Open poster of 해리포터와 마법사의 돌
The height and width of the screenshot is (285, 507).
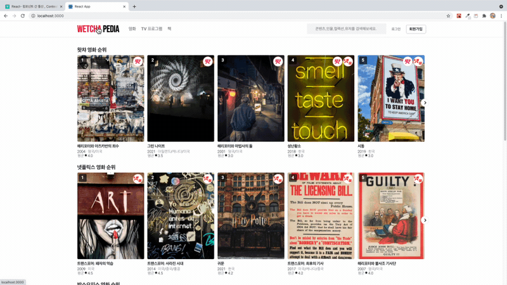251,98
